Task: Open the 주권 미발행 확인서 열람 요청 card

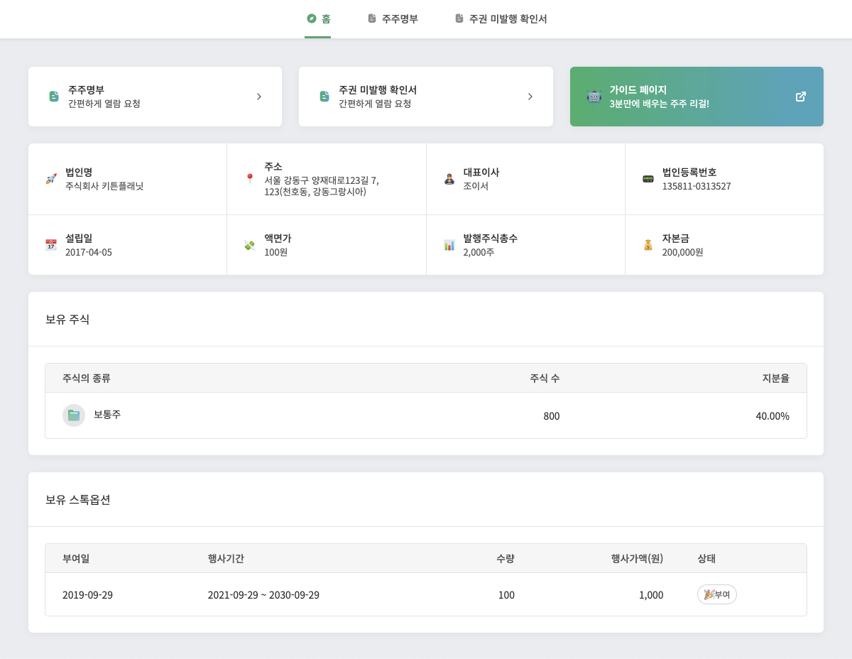Action: click(x=426, y=97)
